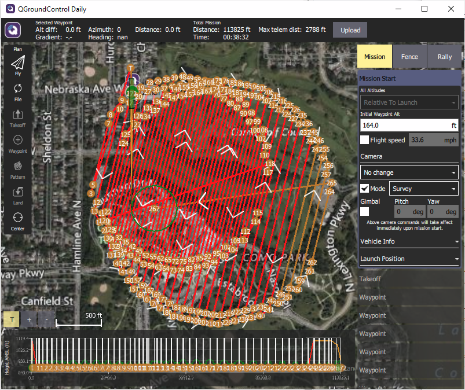Select the Takeoff mission item
Viewport: 465px width, 390px height.
pyautogui.click(x=409, y=279)
